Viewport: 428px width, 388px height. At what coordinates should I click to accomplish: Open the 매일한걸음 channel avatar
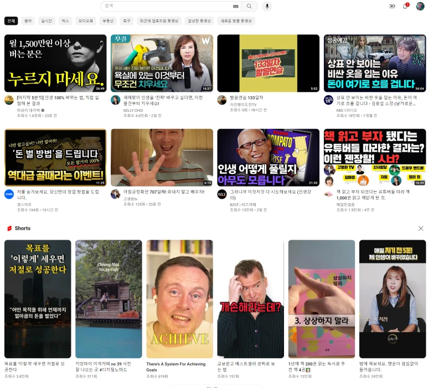pyautogui.click(x=328, y=194)
